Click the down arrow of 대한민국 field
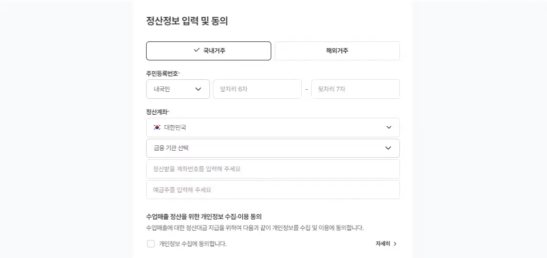 (388, 127)
